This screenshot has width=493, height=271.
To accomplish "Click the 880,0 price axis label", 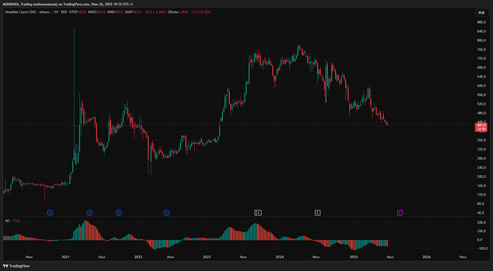I will (x=482, y=22).
